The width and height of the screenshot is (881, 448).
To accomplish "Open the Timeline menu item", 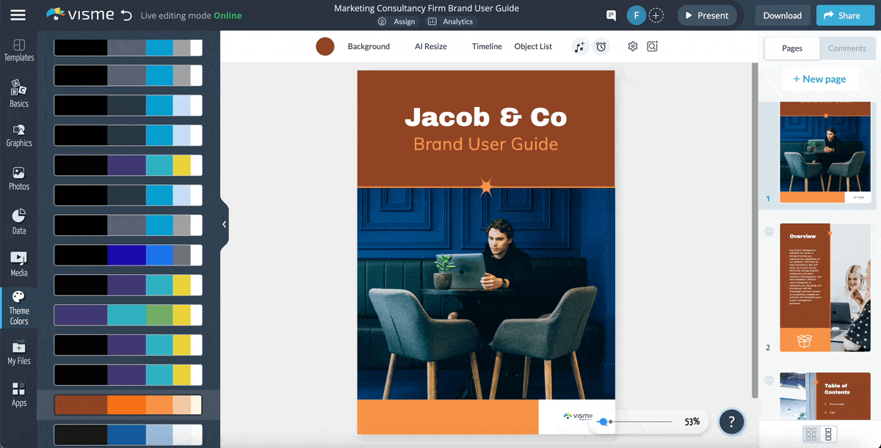I will [486, 45].
